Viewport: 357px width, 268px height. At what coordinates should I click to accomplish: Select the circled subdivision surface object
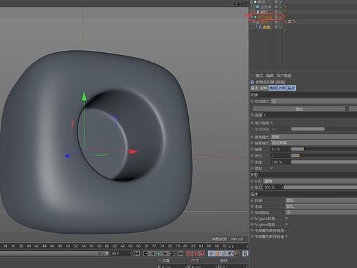tap(265, 17)
